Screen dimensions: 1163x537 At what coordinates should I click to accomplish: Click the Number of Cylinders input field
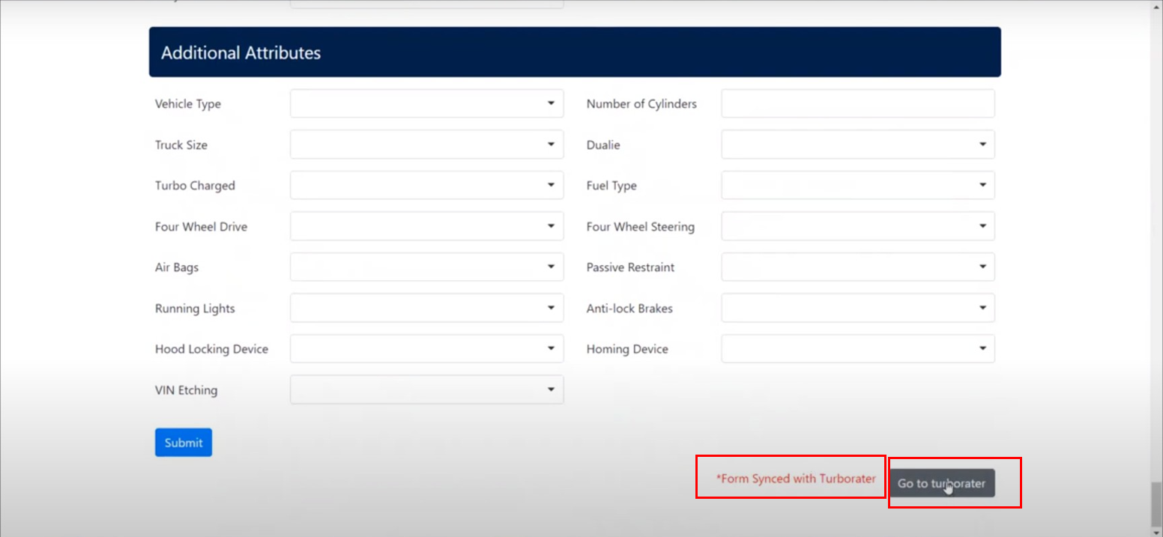tap(858, 104)
